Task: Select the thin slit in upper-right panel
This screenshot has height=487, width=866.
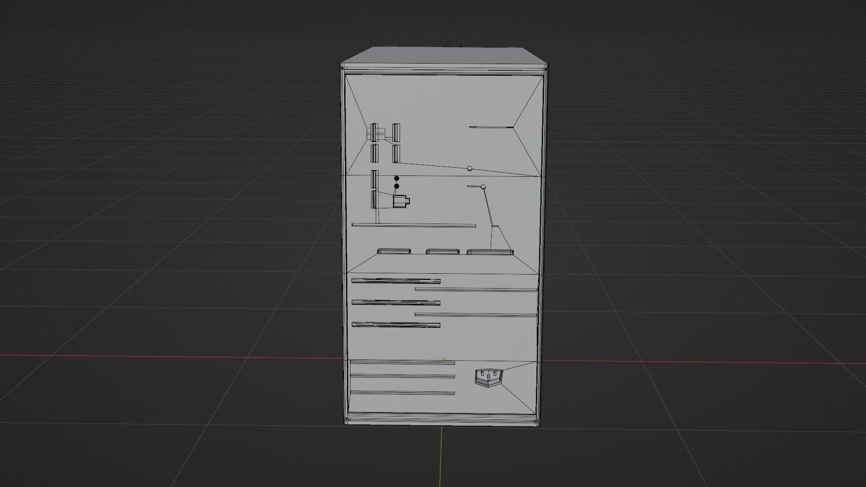Action: click(491, 127)
